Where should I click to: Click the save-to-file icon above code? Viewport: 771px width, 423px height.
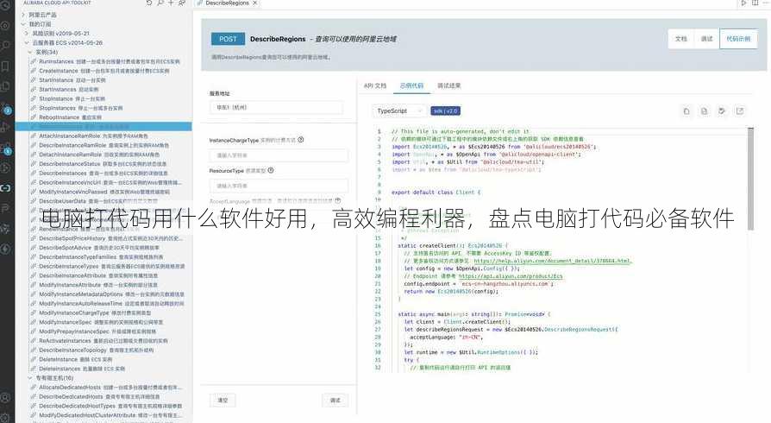tap(704, 111)
